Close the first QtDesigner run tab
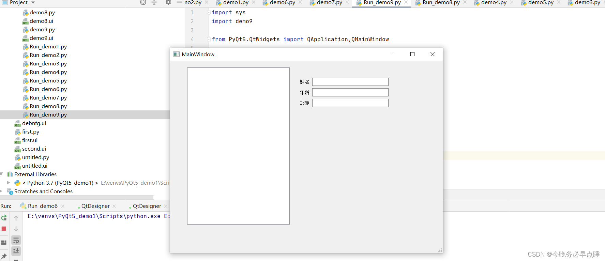The height and width of the screenshot is (261, 605). 114,206
